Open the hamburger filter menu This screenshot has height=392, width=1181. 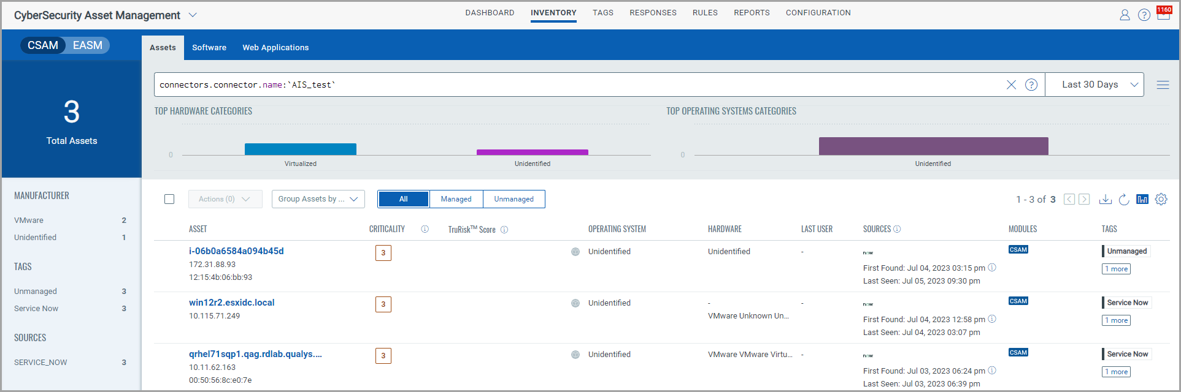[1163, 85]
